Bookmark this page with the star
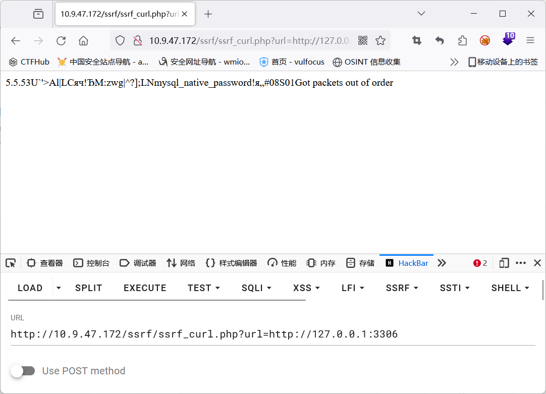This screenshot has height=394, width=546. pos(380,41)
